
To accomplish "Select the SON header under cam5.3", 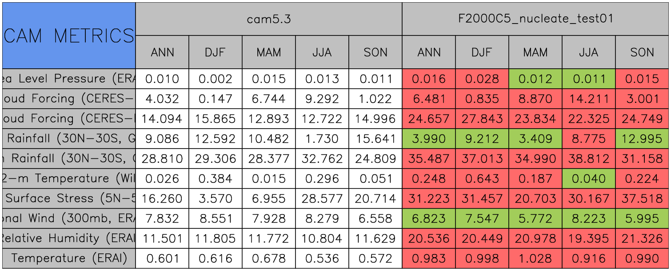I will [x=375, y=52].
